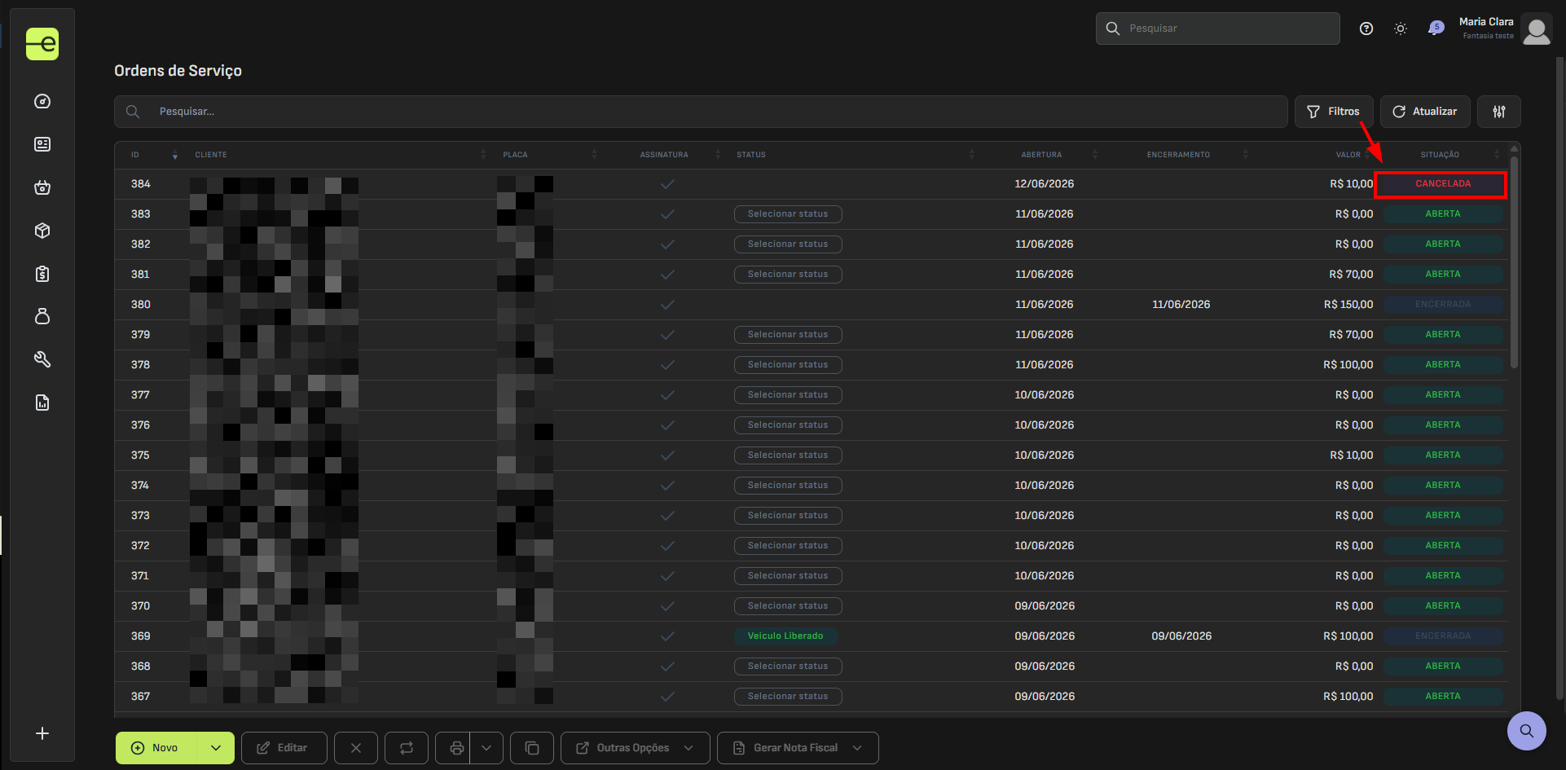Open Selecionar status for order 367

tap(788, 697)
